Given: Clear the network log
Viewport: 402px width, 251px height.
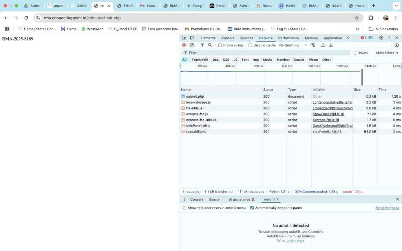Looking at the screenshot, I should [192, 45].
